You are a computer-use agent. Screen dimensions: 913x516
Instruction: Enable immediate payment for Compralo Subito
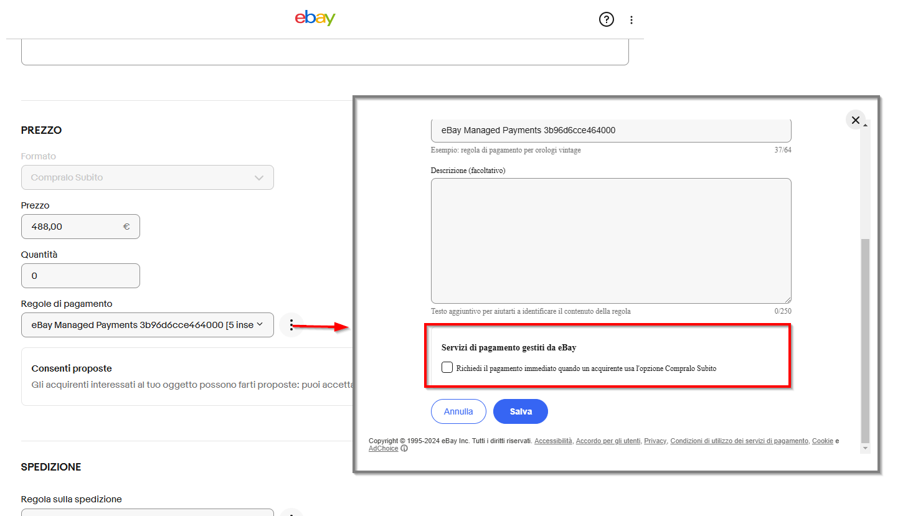click(447, 368)
